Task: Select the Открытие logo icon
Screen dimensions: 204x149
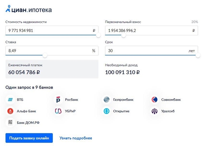Action: click(x=107, y=111)
